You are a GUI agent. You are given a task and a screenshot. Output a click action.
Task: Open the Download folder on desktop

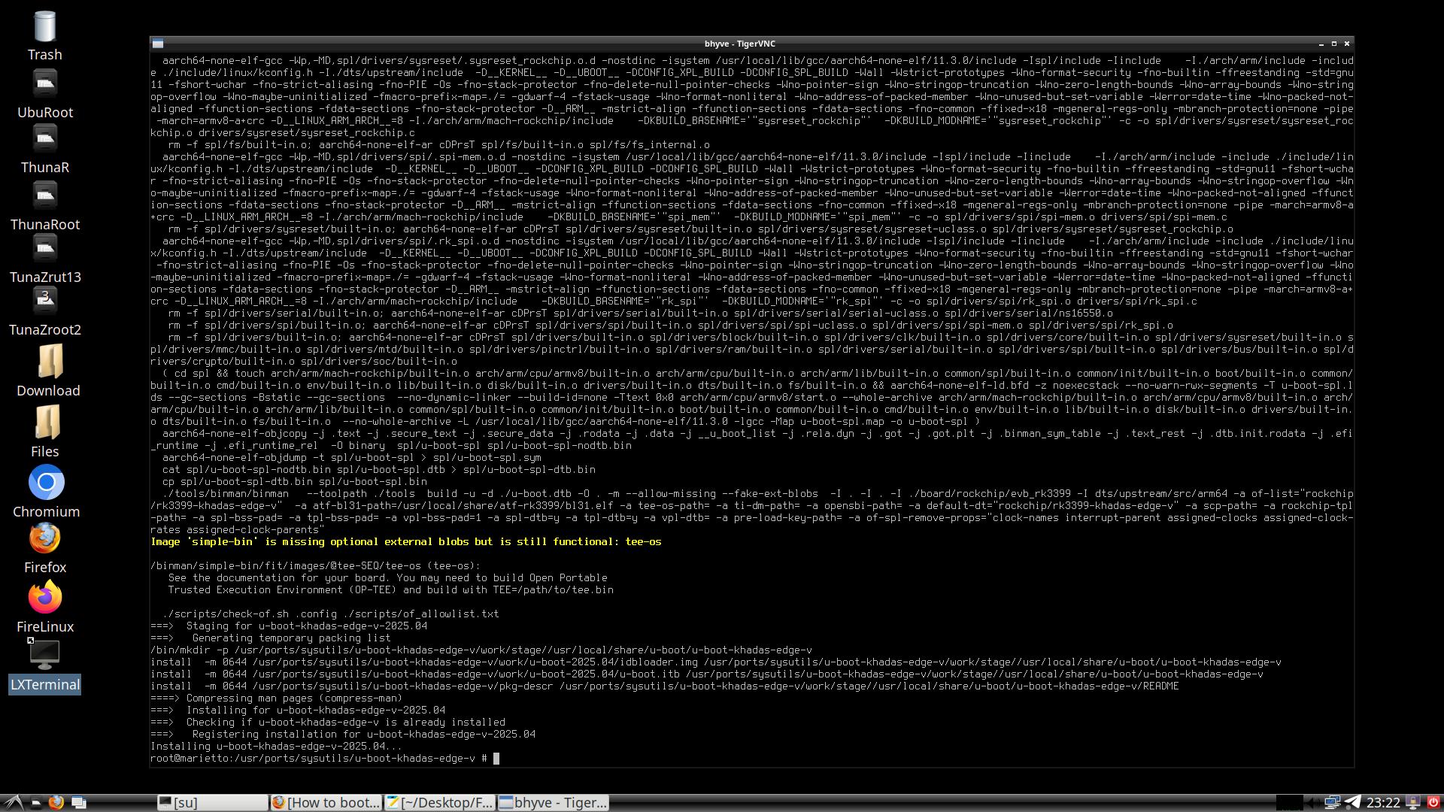coord(49,362)
